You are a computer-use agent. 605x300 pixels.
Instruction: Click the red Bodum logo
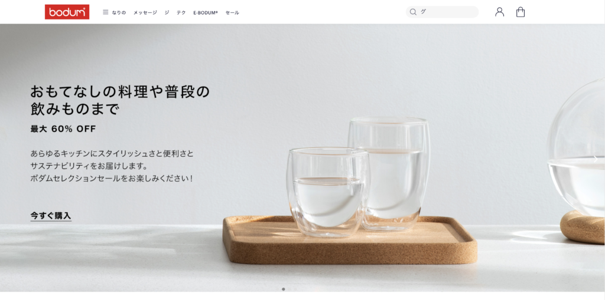tap(67, 12)
